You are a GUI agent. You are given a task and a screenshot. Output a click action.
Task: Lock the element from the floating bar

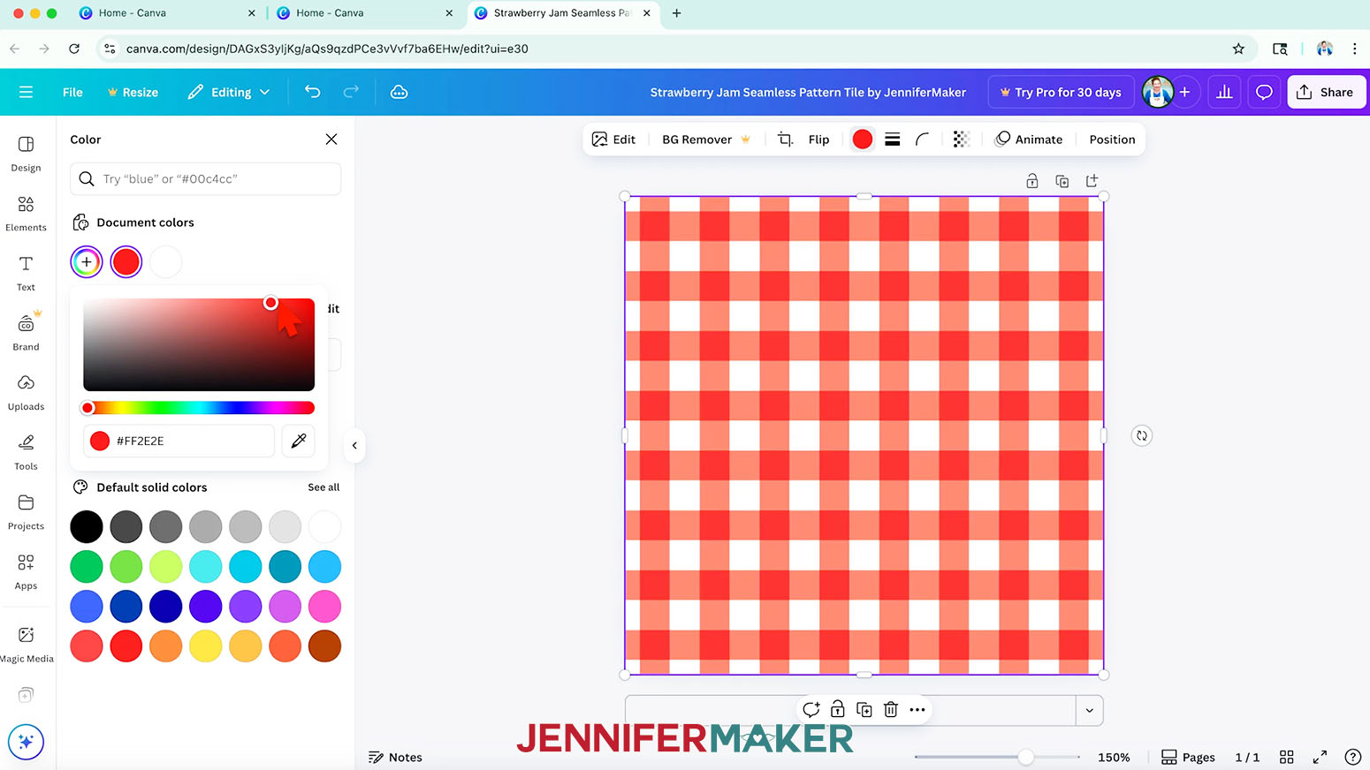(838, 709)
